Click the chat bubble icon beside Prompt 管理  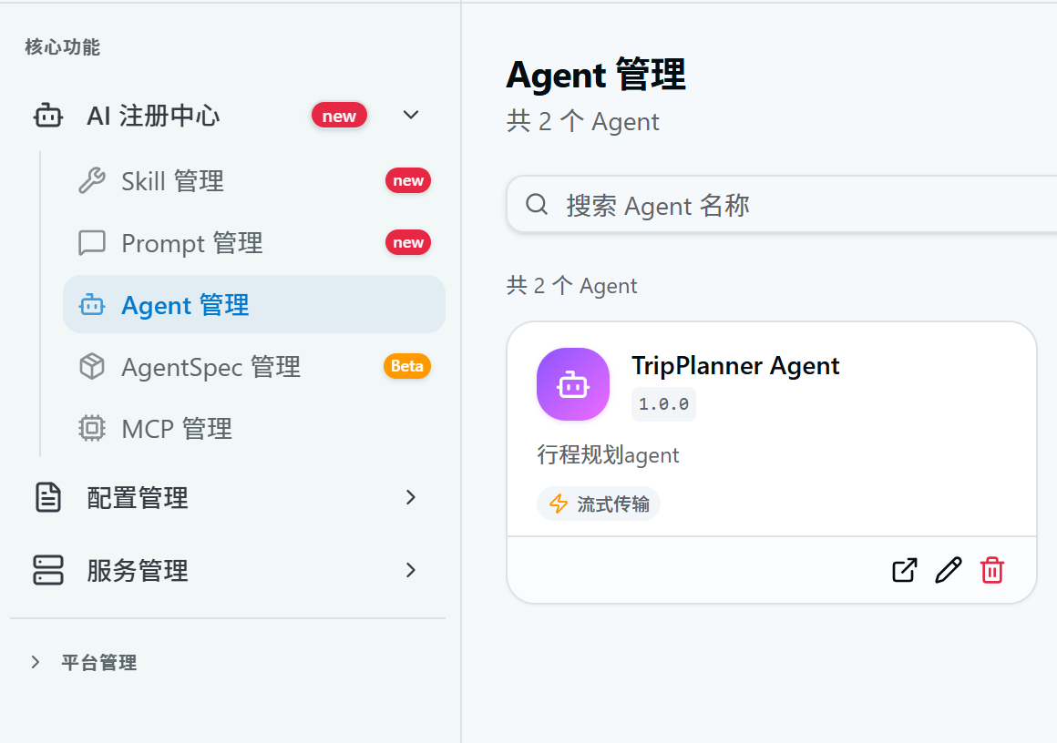point(92,242)
